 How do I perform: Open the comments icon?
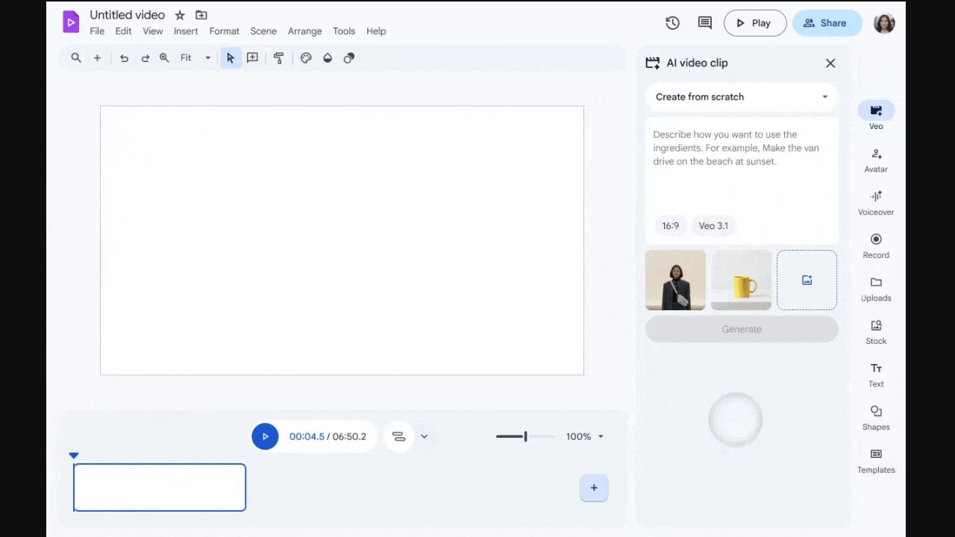click(x=704, y=23)
